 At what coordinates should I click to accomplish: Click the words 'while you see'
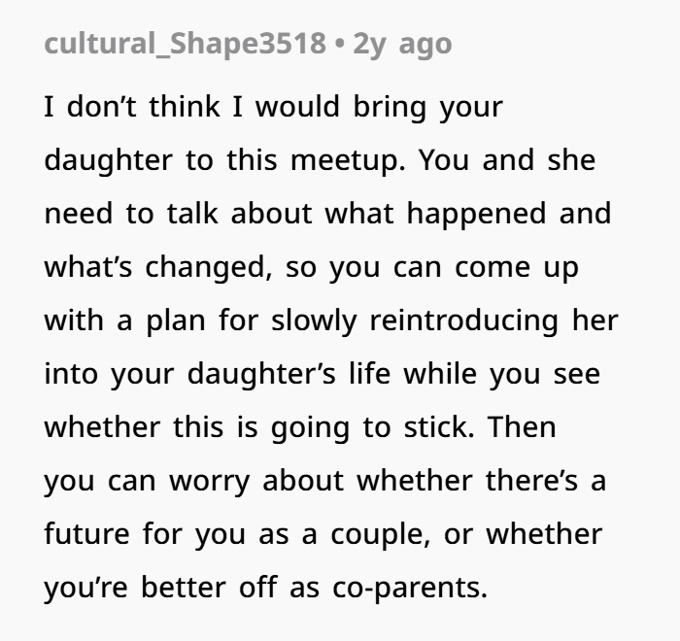pyautogui.click(x=502, y=375)
